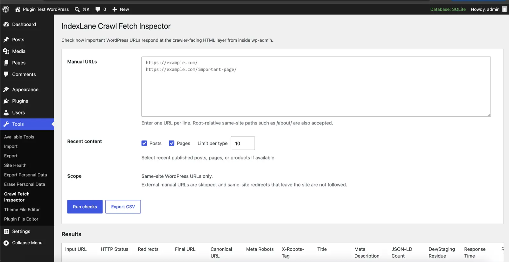
Task: Click the Comments speech bubble icon in sidebar
Action: (6, 74)
